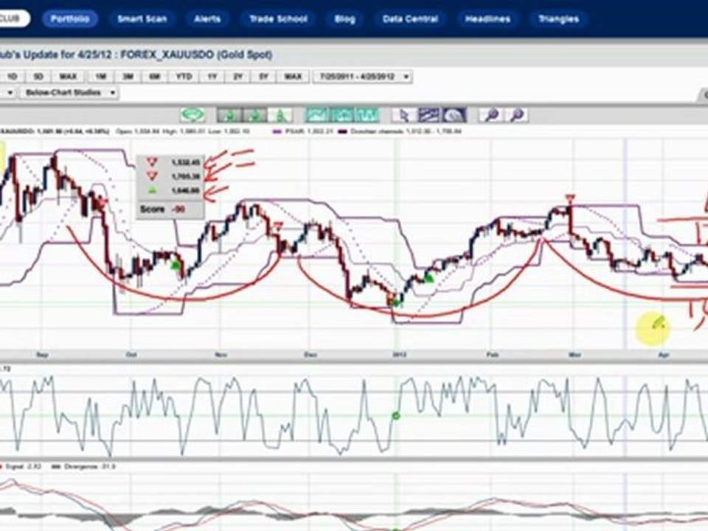Set chart range to 1Y
The image size is (708, 531).
[212, 76]
